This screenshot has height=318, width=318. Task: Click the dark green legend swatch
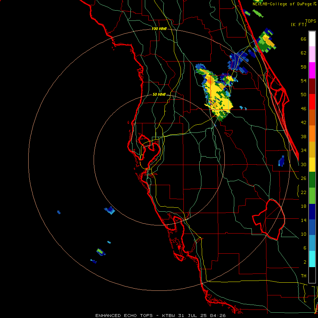coord(312,180)
